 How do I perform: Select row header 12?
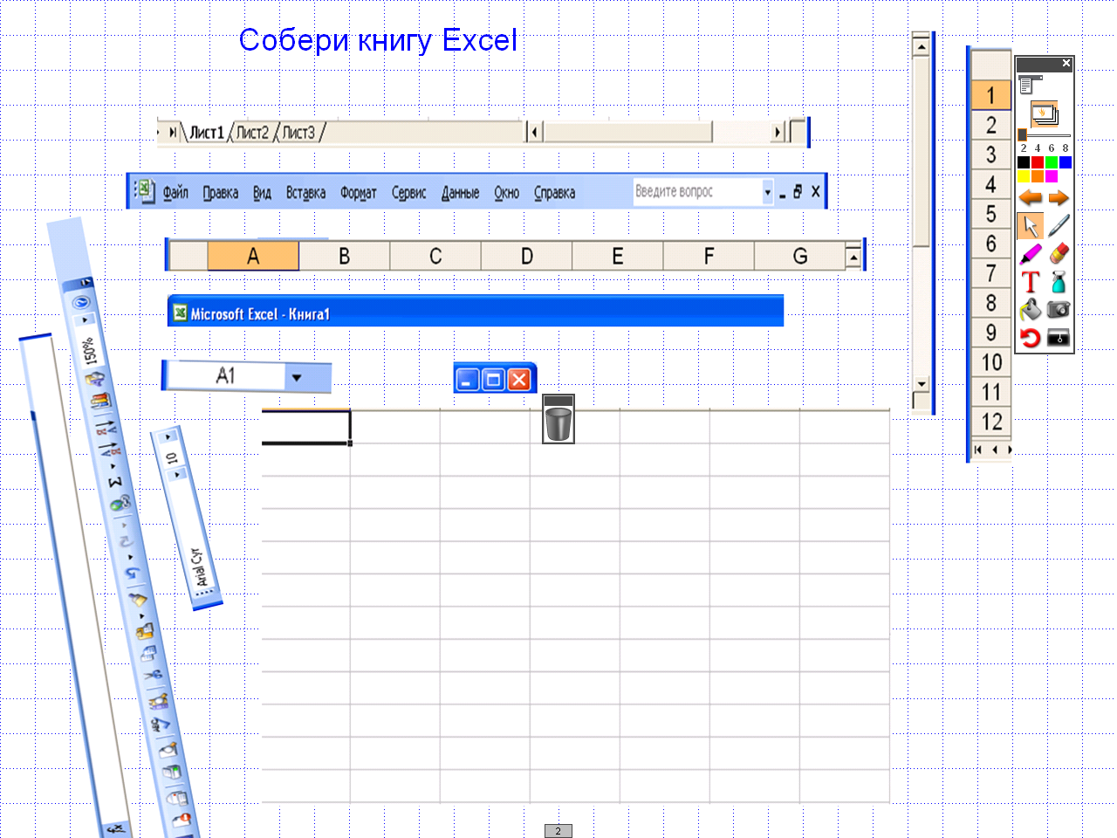point(990,422)
